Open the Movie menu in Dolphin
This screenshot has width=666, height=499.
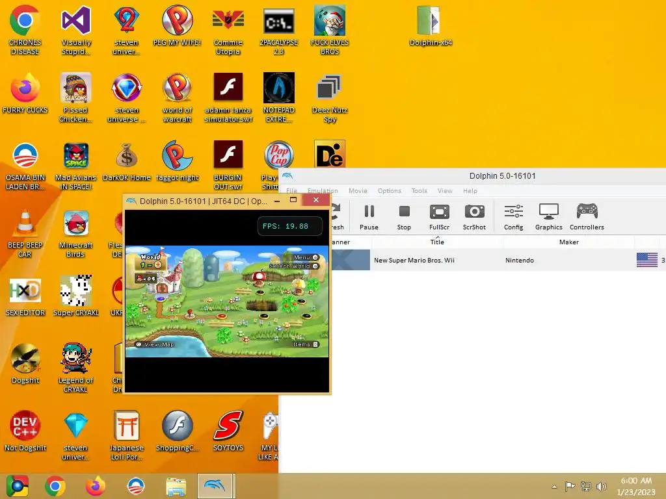click(358, 190)
